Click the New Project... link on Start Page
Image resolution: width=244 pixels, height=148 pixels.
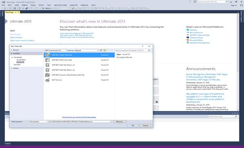coord(16,34)
